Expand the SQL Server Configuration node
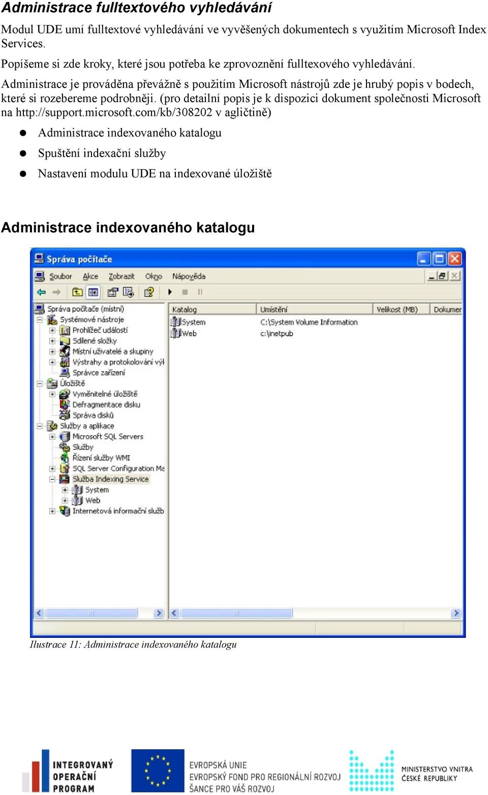 tap(52, 469)
